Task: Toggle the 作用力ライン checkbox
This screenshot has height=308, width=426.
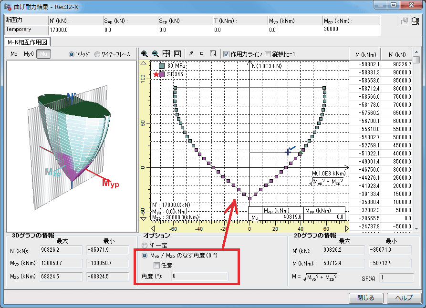Action: pos(226,54)
